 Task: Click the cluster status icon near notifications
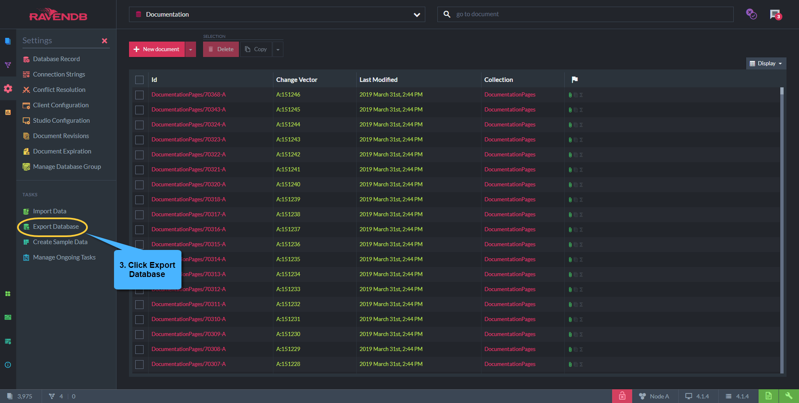click(751, 14)
